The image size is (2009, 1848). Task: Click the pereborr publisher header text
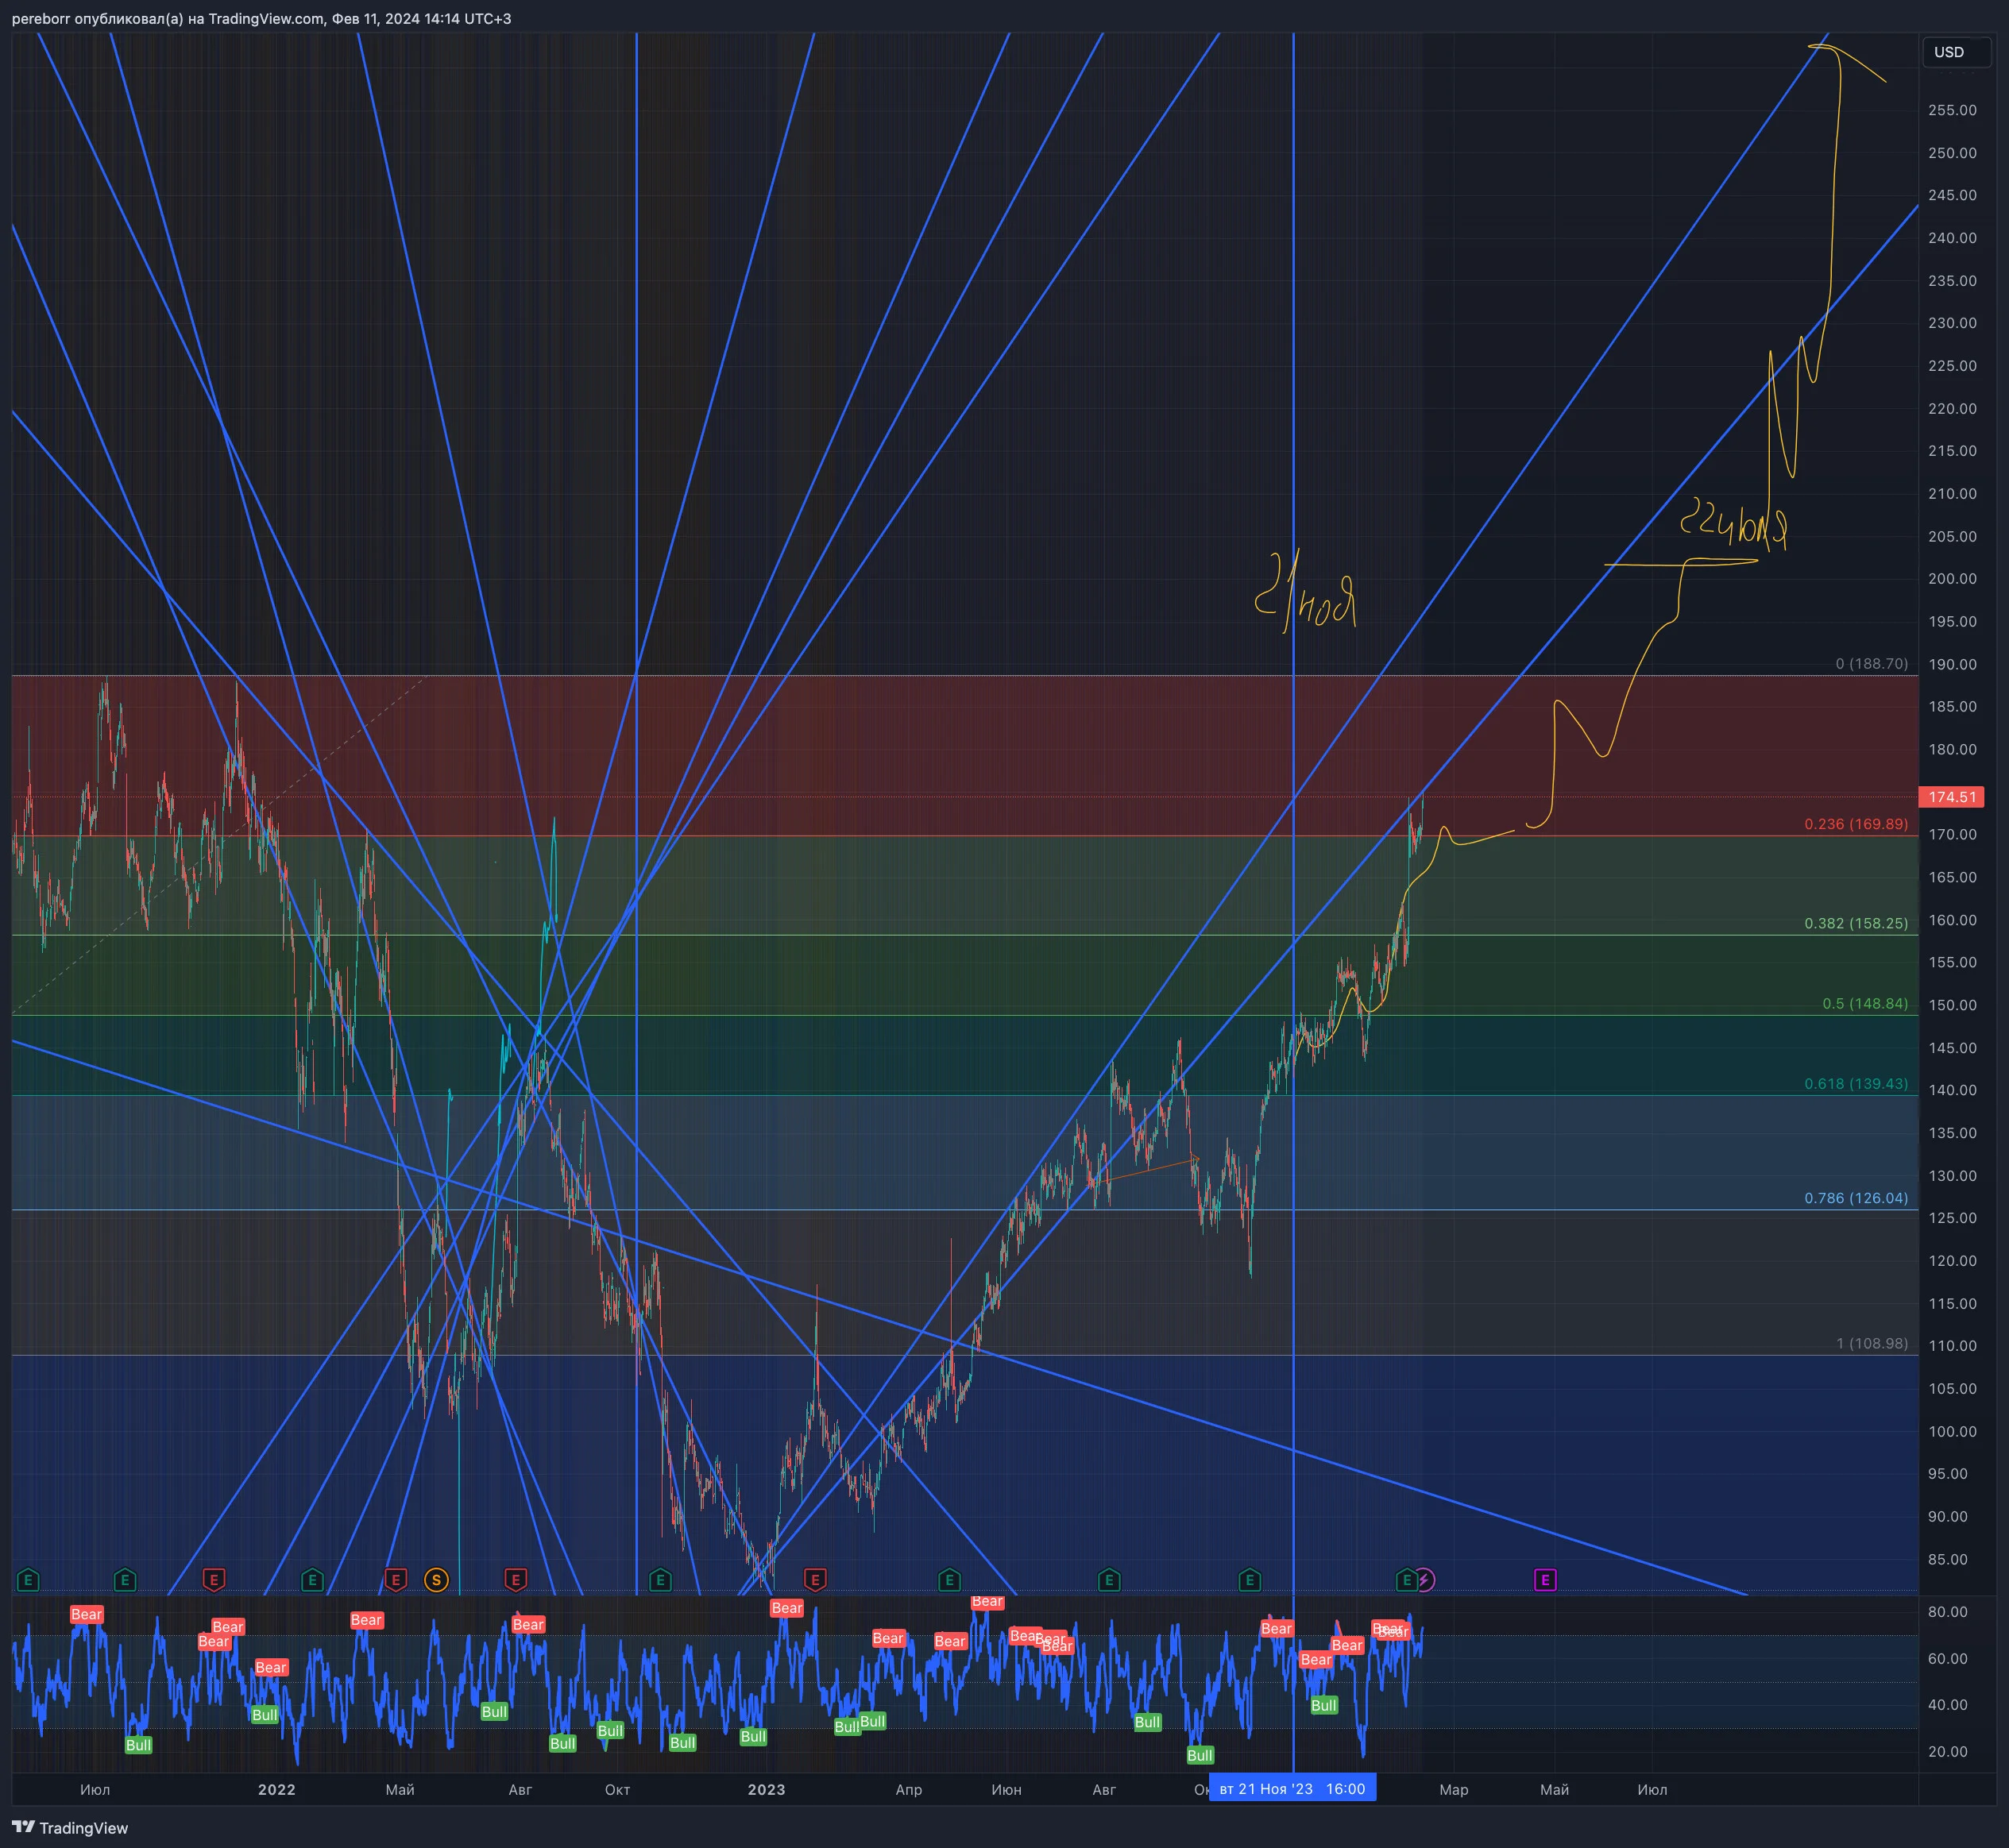[x=261, y=18]
